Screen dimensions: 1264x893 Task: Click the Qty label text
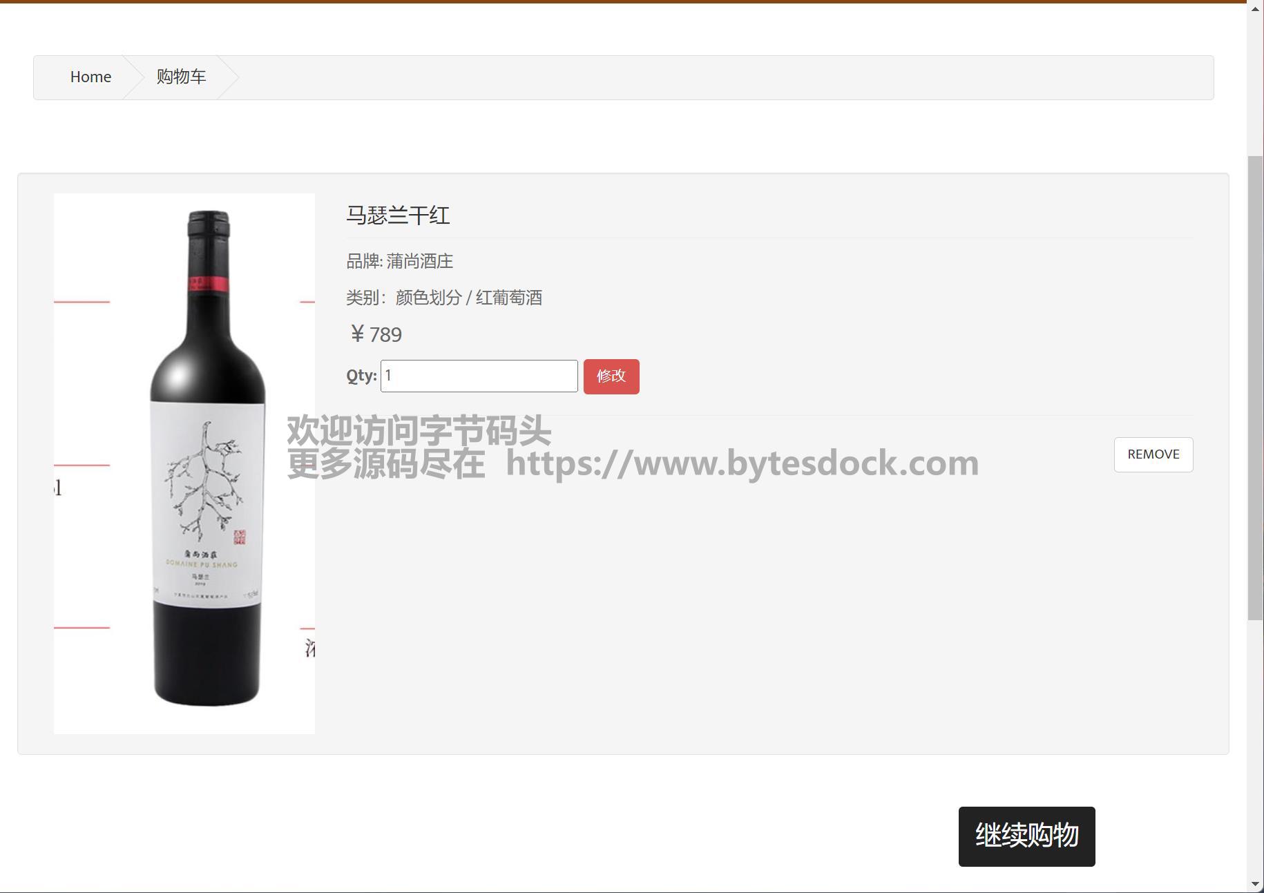pos(361,376)
